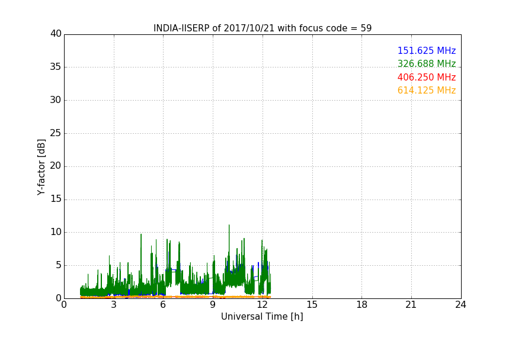The width and height of the screenshot is (512, 341).
Task: Select the blue 151.625 MHz legend label
Action: [x=427, y=50]
